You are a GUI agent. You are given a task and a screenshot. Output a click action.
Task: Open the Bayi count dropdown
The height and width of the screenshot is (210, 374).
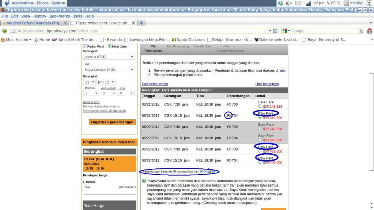click(126, 93)
